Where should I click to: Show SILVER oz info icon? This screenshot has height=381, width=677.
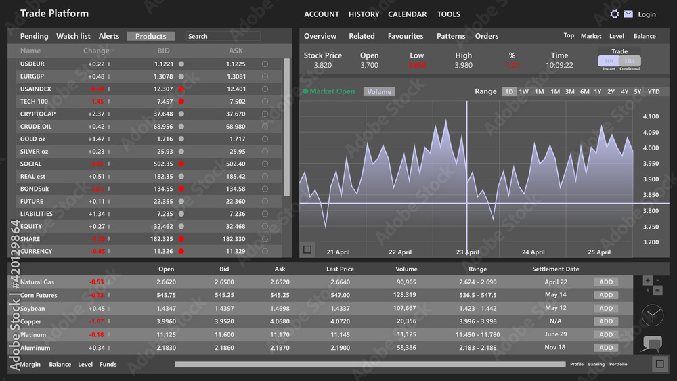tap(265, 152)
